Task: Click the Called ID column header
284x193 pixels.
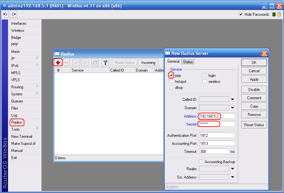Action: pos(122,70)
